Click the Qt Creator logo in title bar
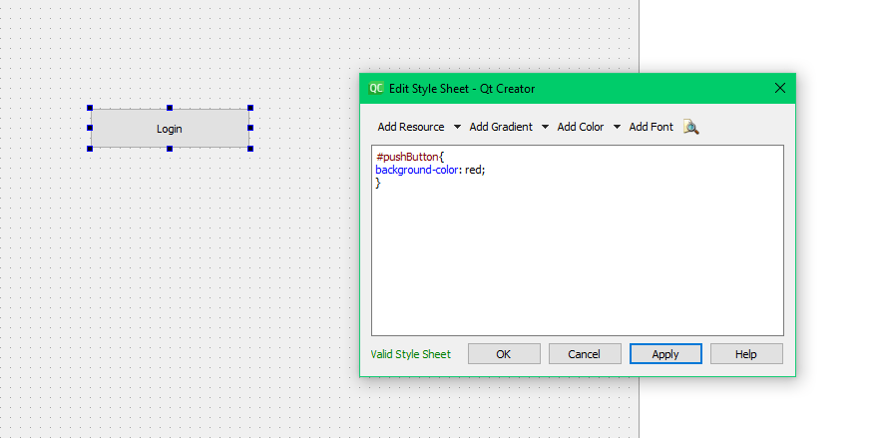Screen dimensions: 879x438 pos(375,88)
